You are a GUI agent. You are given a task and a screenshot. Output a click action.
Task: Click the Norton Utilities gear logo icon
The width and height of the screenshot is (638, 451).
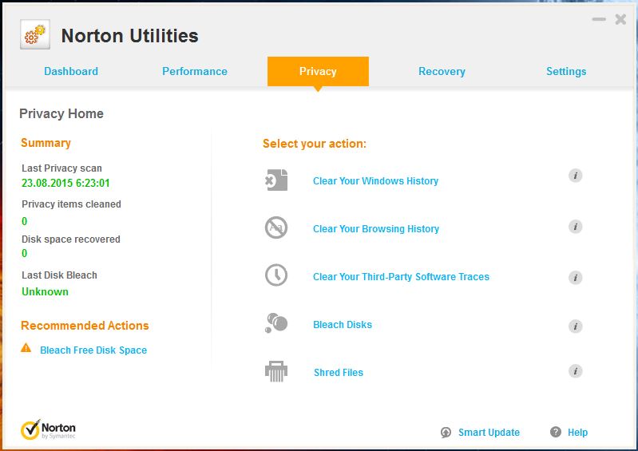point(35,34)
